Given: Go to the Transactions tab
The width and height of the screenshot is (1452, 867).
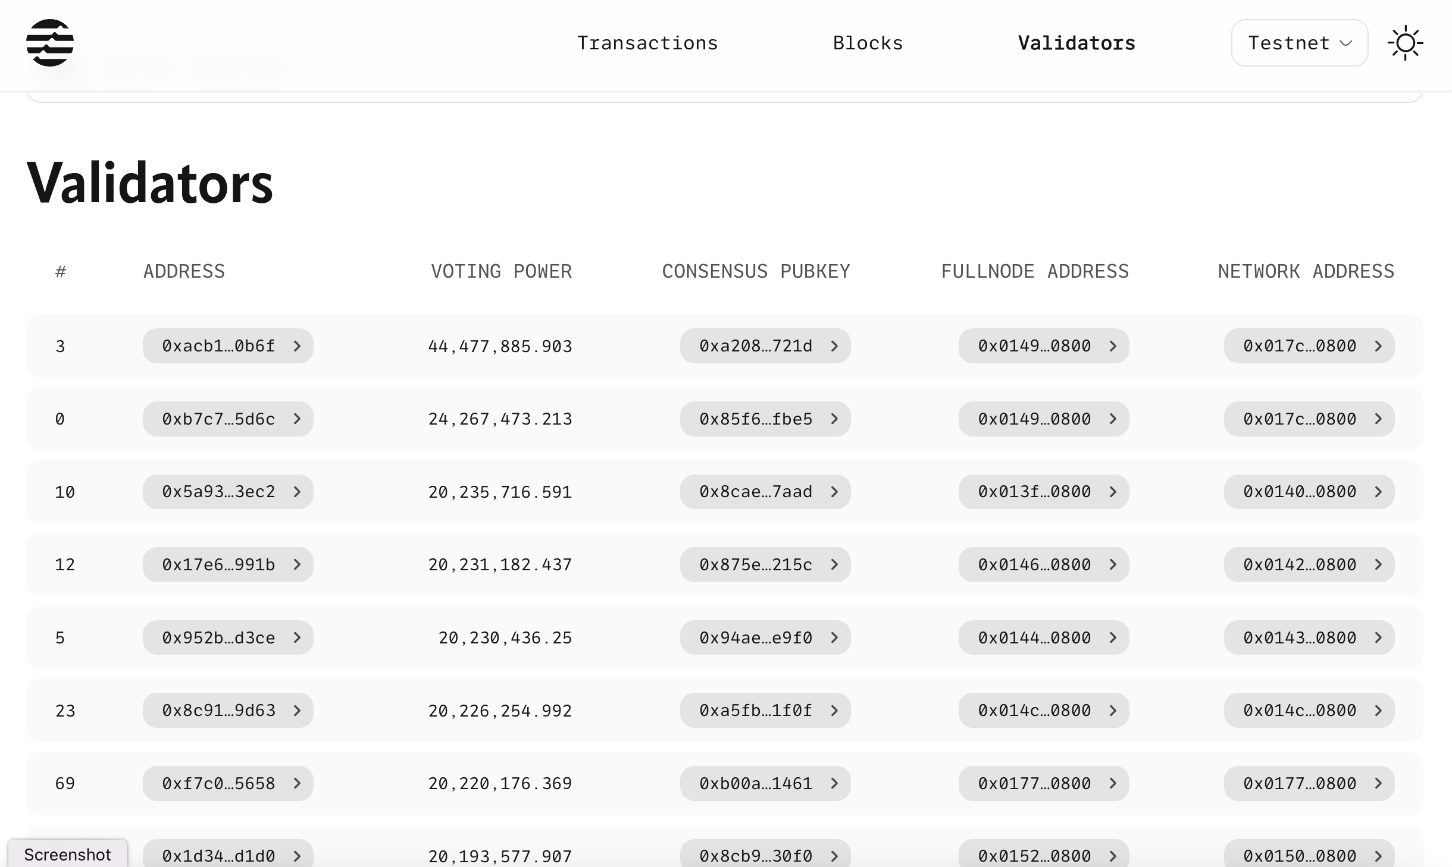Looking at the screenshot, I should pos(647,42).
